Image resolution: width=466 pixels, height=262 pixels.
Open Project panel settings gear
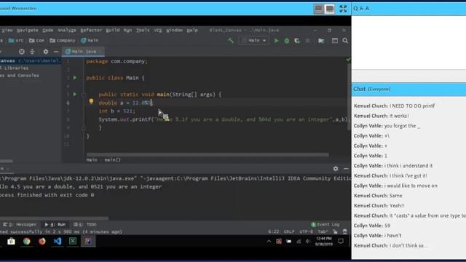[45, 52]
